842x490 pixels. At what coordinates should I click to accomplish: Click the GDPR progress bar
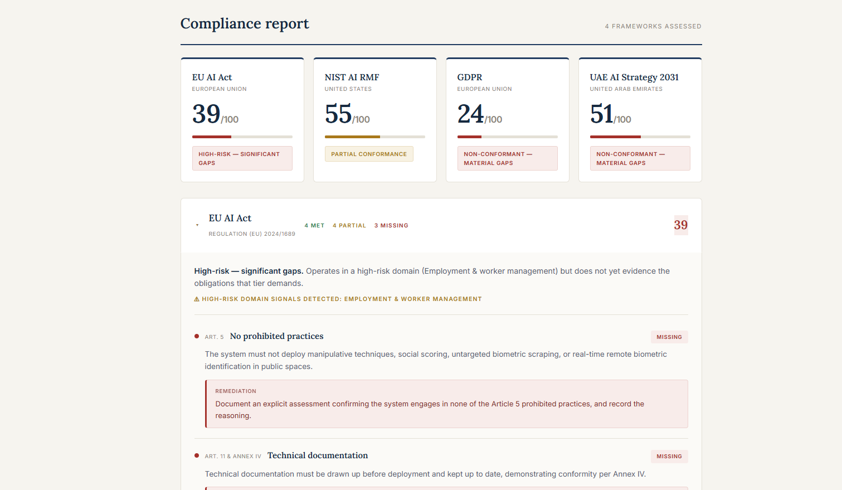click(508, 137)
